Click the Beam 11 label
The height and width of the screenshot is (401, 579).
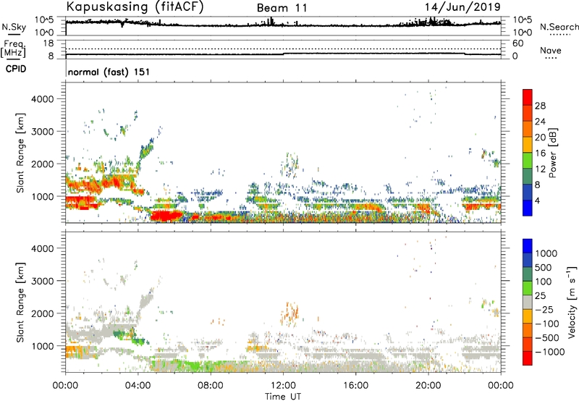[x=282, y=8]
